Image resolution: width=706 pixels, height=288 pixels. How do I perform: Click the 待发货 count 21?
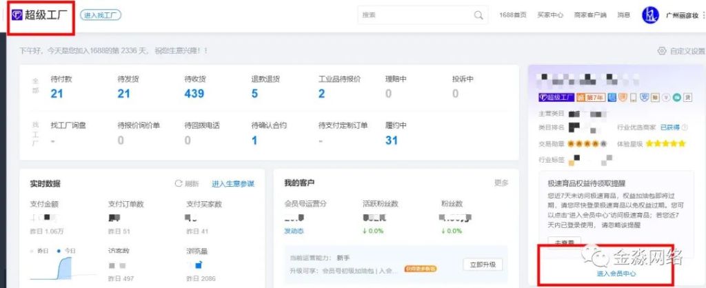pos(124,94)
